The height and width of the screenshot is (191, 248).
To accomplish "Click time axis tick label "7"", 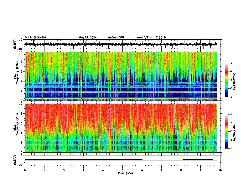I will pyautogui.click(x=162, y=170).
